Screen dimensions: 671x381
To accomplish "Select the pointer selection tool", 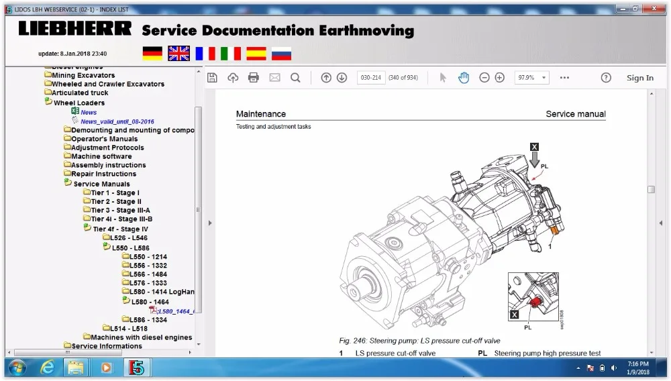I will coord(443,77).
